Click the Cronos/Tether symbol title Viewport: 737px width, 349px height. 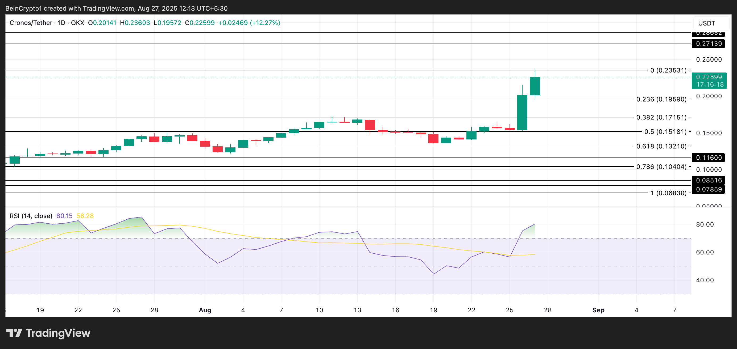(31, 23)
